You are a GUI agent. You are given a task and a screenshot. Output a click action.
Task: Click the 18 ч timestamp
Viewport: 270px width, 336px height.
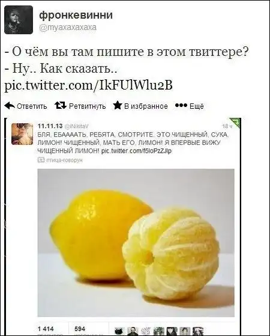click(x=226, y=126)
